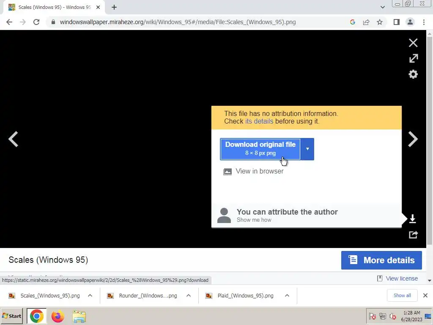Enter full screen with the expand arrows icon
433x325 pixels.
[x=414, y=58]
